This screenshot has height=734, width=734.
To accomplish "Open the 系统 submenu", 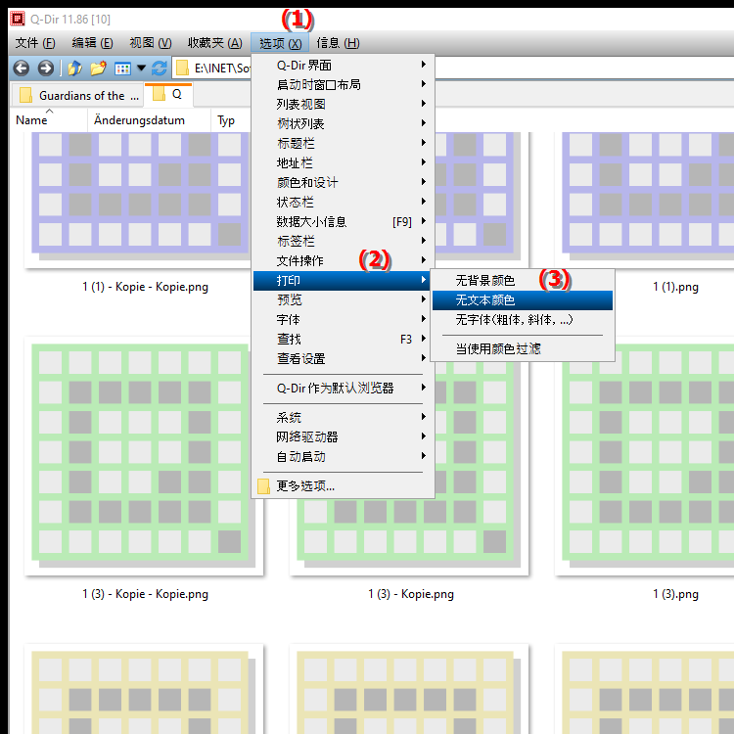I will (x=344, y=417).
